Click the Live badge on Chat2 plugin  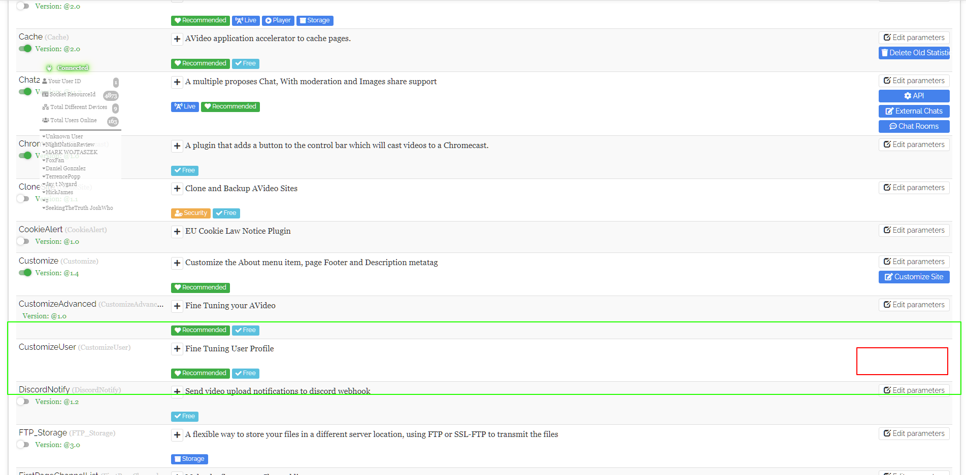(185, 106)
